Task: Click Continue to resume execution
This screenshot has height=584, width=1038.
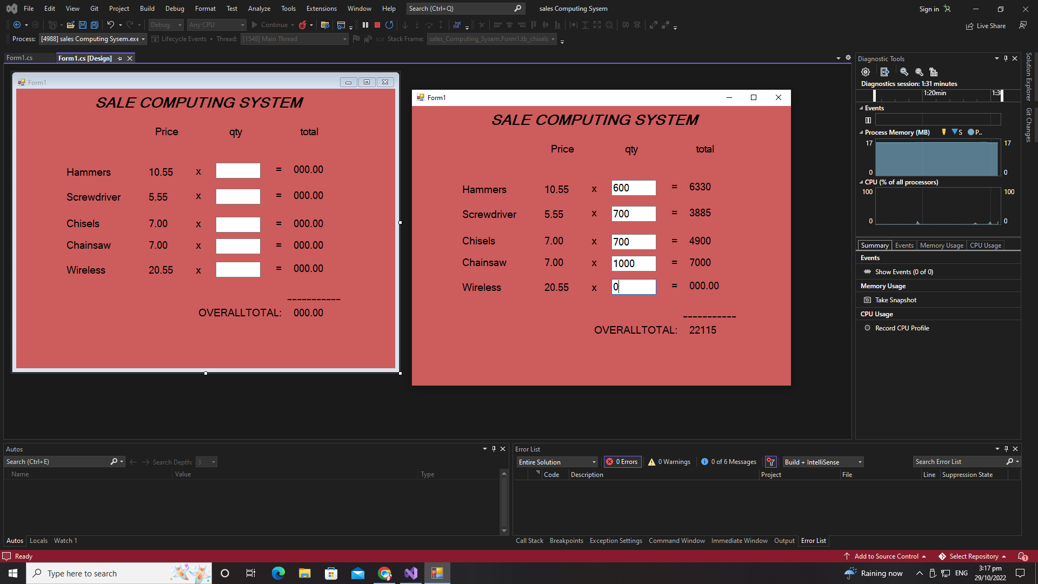Action: [269, 25]
